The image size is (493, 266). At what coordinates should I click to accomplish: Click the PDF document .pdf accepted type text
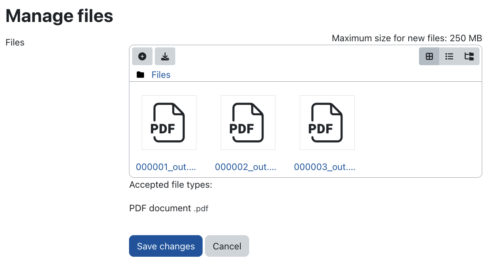pyautogui.click(x=169, y=208)
